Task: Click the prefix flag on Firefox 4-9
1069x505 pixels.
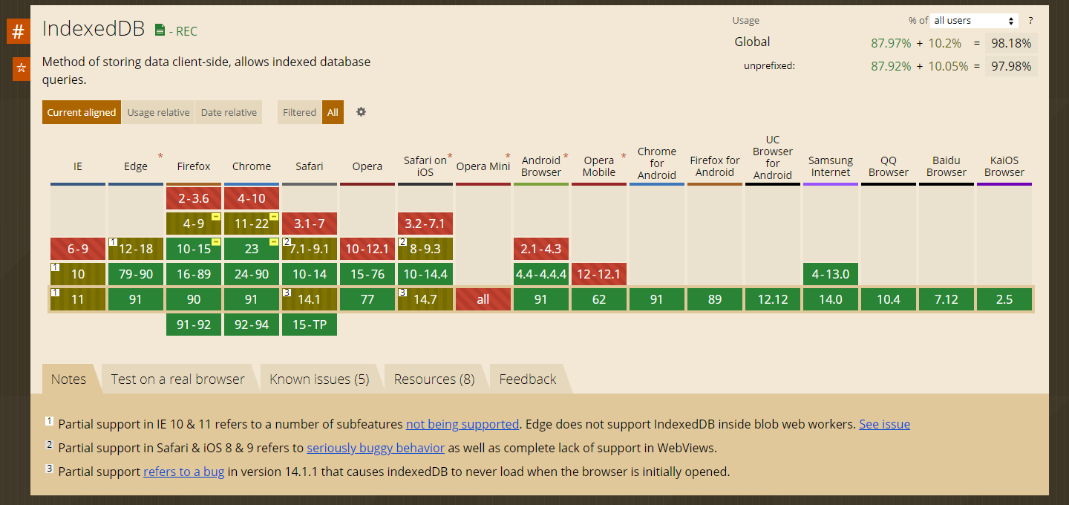Action: [x=215, y=217]
